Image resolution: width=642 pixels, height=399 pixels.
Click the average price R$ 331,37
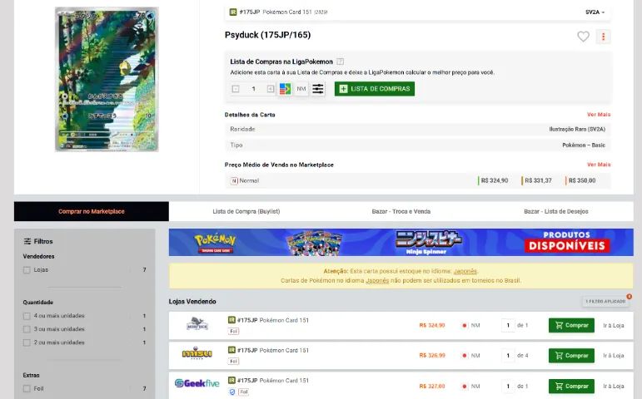(x=538, y=180)
